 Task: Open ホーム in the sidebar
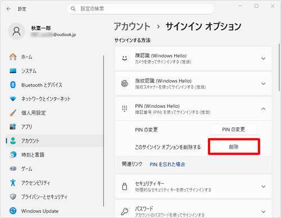55,57
